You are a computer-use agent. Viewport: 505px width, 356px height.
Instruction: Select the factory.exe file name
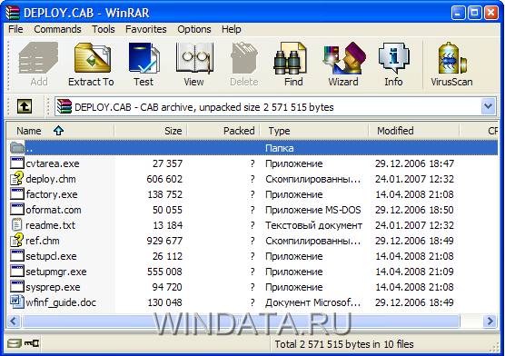(52, 194)
